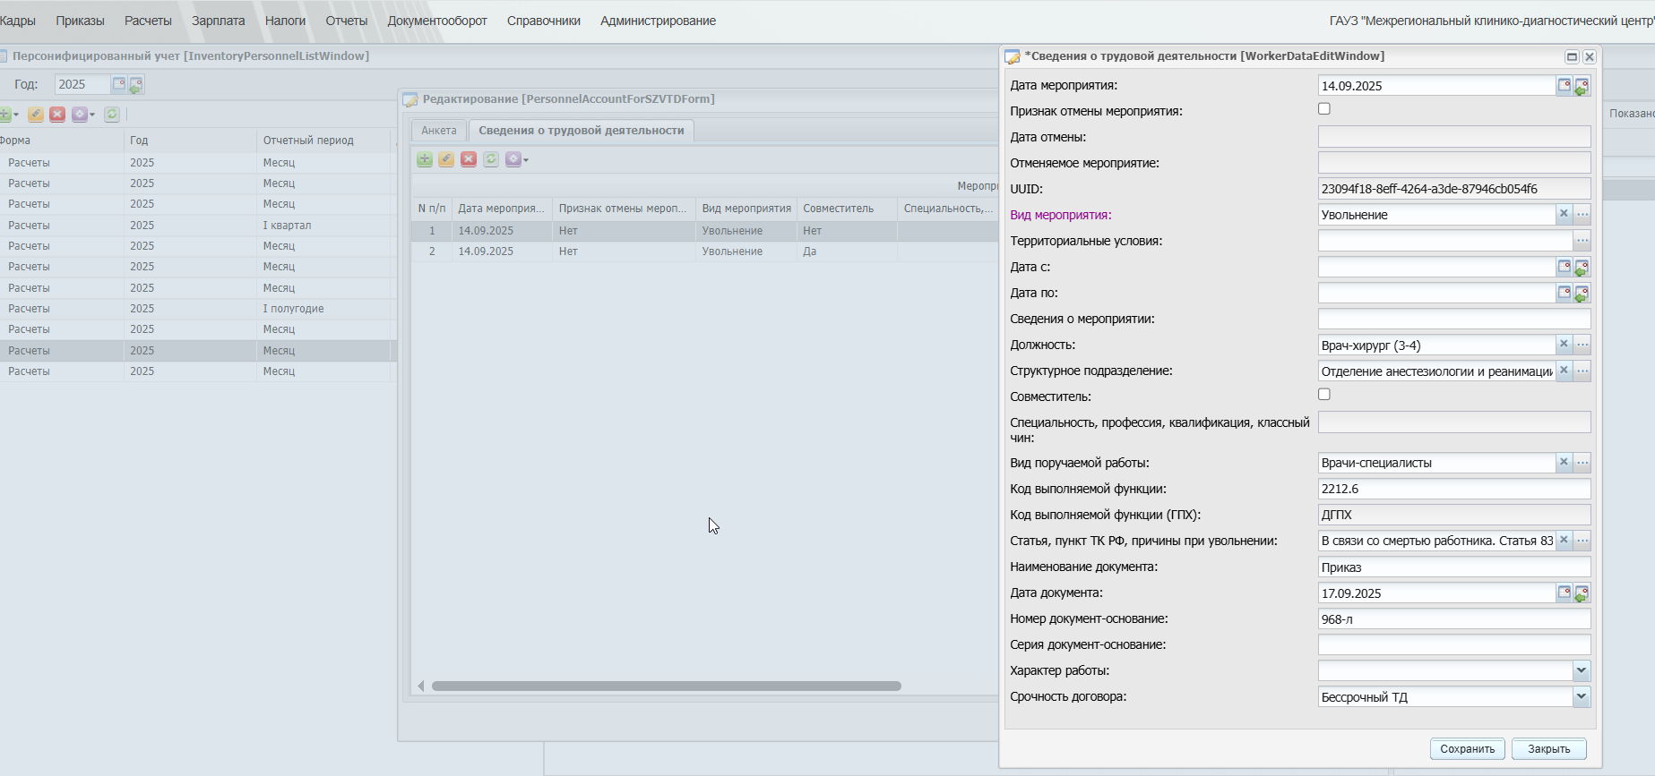Open the Расчеты menu
Screen dimensions: 1655x776
coord(148,21)
